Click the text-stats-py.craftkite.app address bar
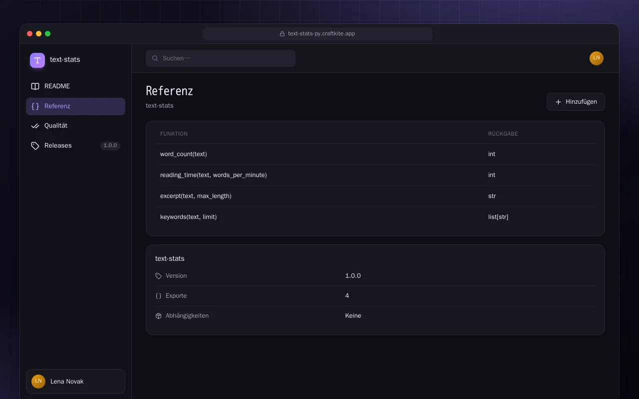The width and height of the screenshot is (639, 399). click(x=318, y=34)
